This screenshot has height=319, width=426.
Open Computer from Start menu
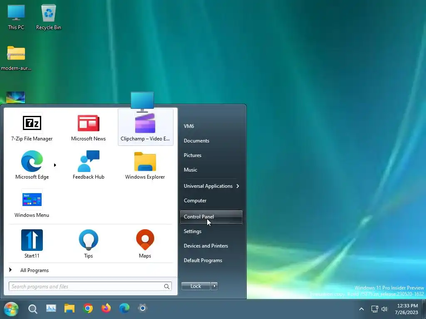[x=195, y=201]
